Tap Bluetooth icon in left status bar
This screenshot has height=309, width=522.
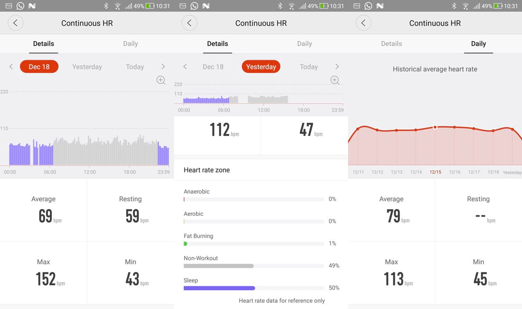click(106, 6)
